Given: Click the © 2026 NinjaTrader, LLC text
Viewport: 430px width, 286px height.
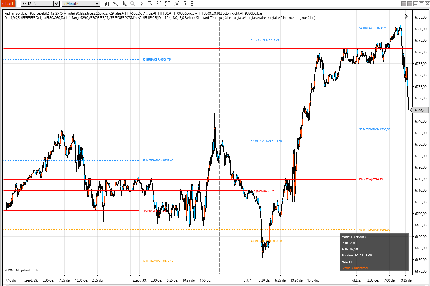Looking at the screenshot, I should click(x=22, y=270).
